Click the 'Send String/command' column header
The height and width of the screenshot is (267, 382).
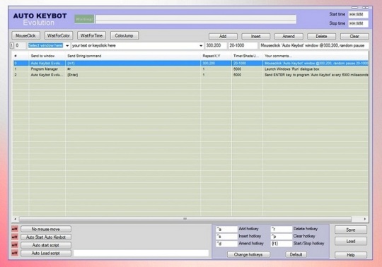[x=133, y=56]
